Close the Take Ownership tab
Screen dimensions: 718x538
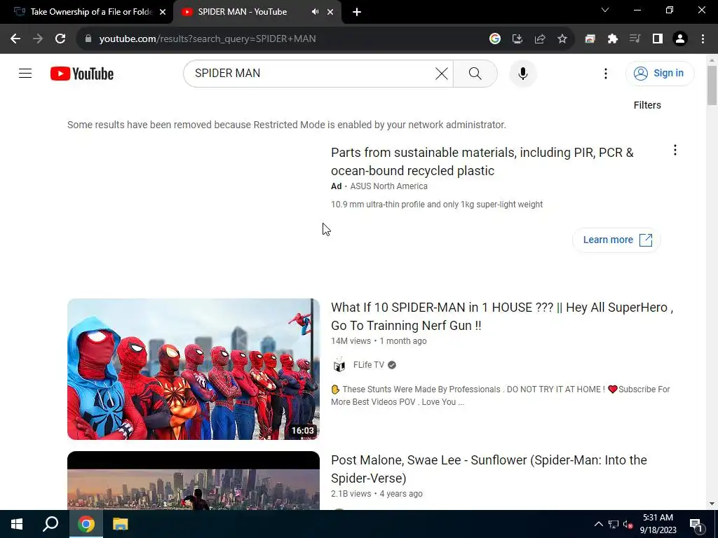tap(163, 12)
